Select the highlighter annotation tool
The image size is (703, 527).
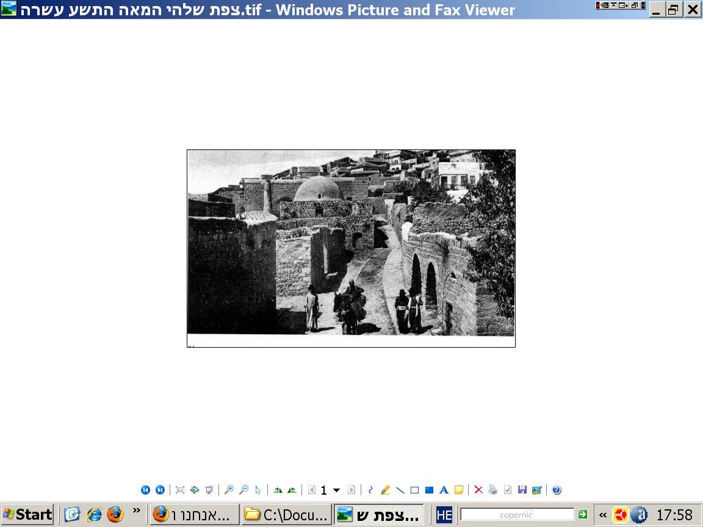pos(385,490)
